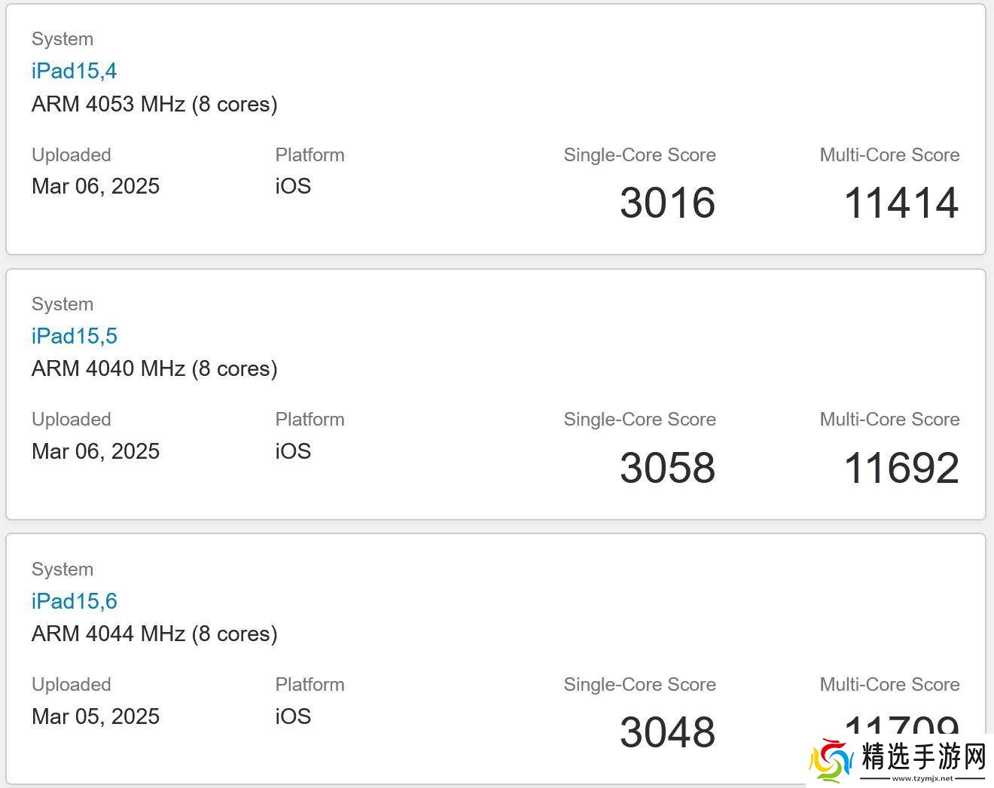The height and width of the screenshot is (788, 994).
Task: Click the single-core score 3058
Action: click(667, 468)
